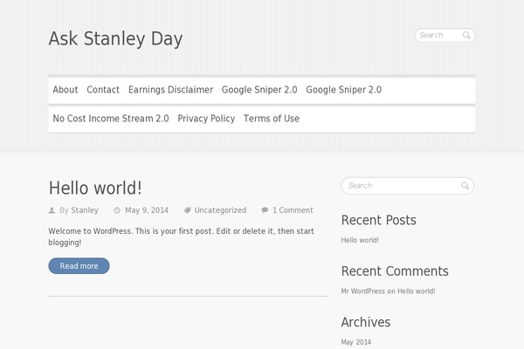Open the Uncategorized category link
This screenshot has height=349, width=524.
click(x=220, y=210)
